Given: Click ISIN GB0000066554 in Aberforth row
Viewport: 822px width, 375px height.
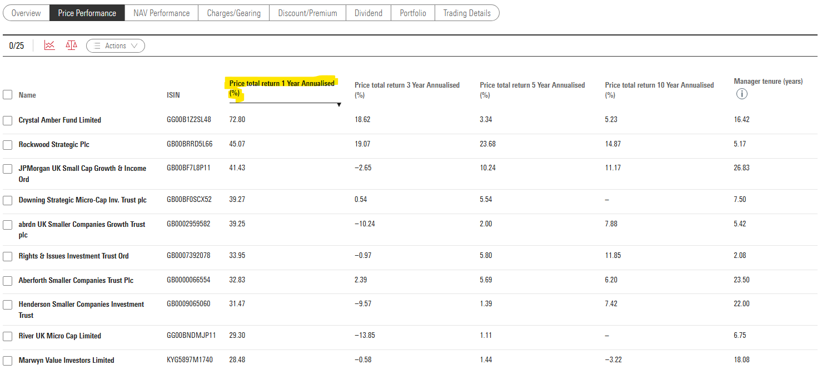Looking at the screenshot, I should (x=188, y=280).
